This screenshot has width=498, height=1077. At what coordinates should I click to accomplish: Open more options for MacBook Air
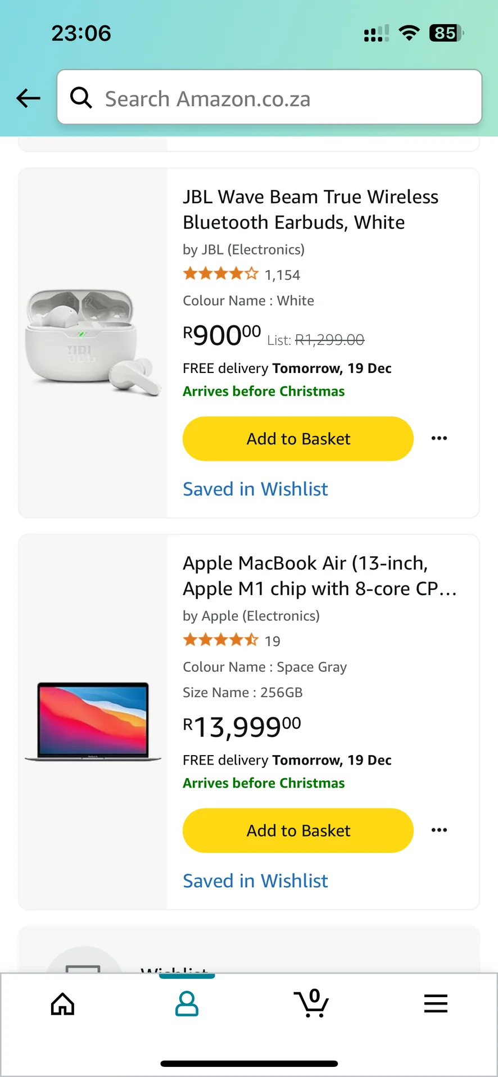pyautogui.click(x=439, y=830)
